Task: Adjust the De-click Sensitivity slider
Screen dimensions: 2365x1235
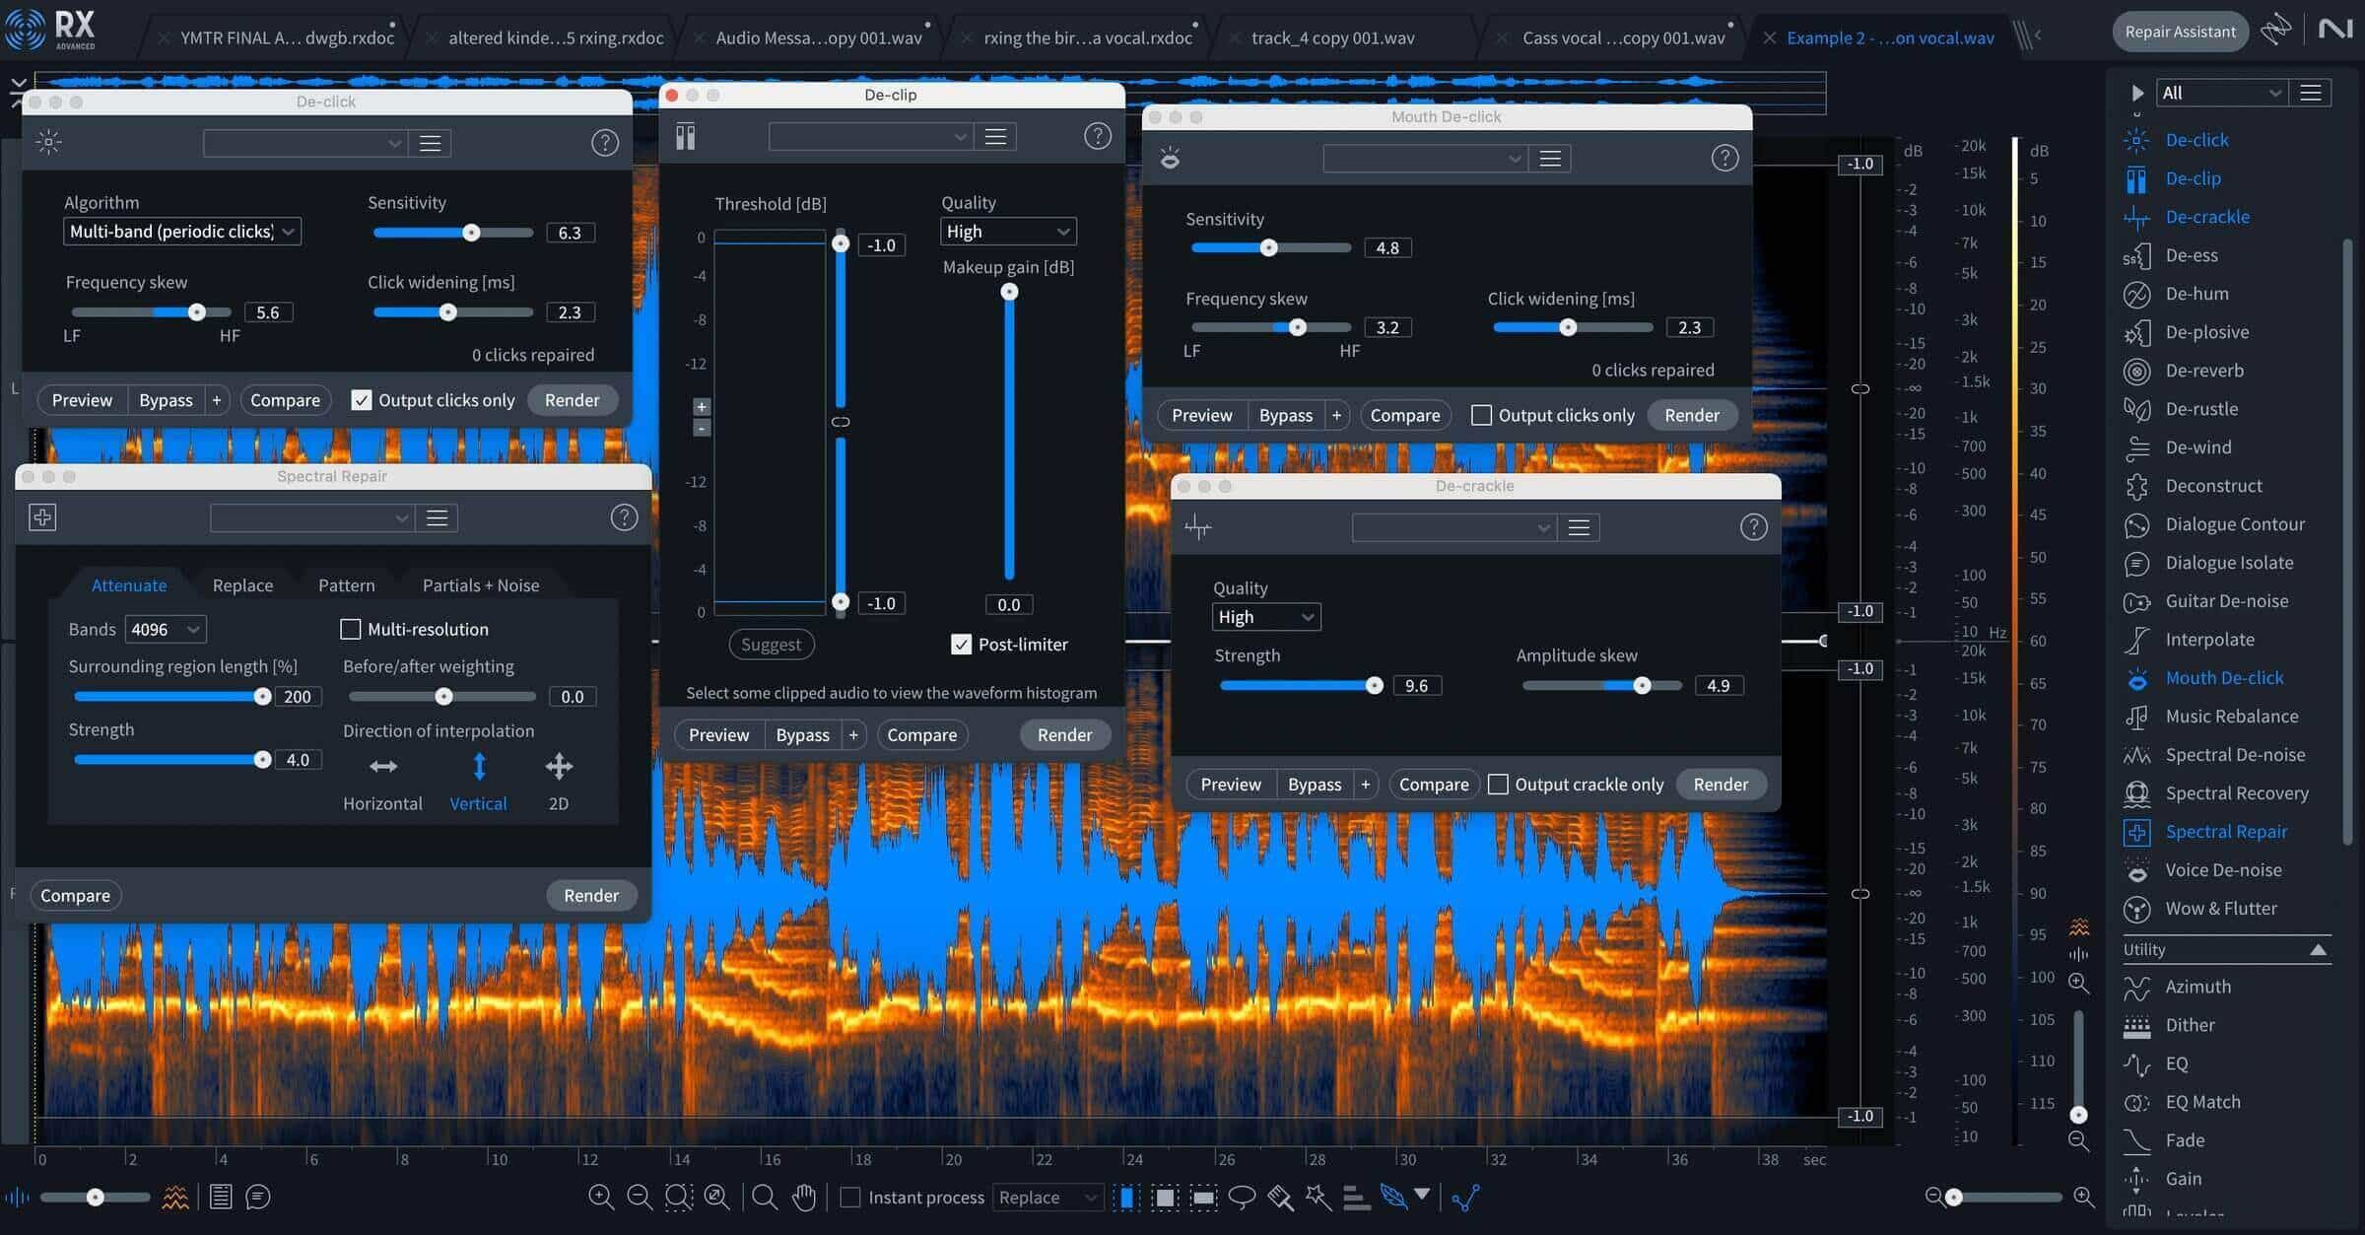Action: pos(453,233)
